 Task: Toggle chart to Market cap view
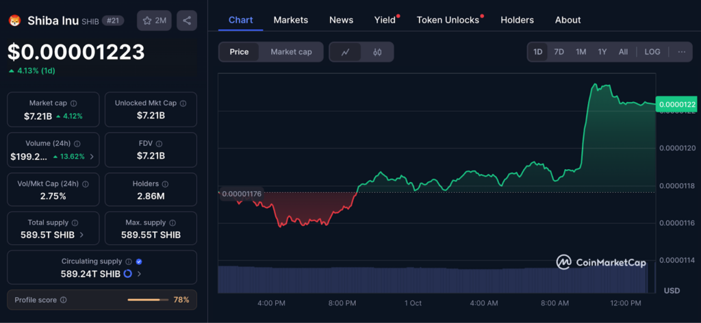[x=291, y=52]
